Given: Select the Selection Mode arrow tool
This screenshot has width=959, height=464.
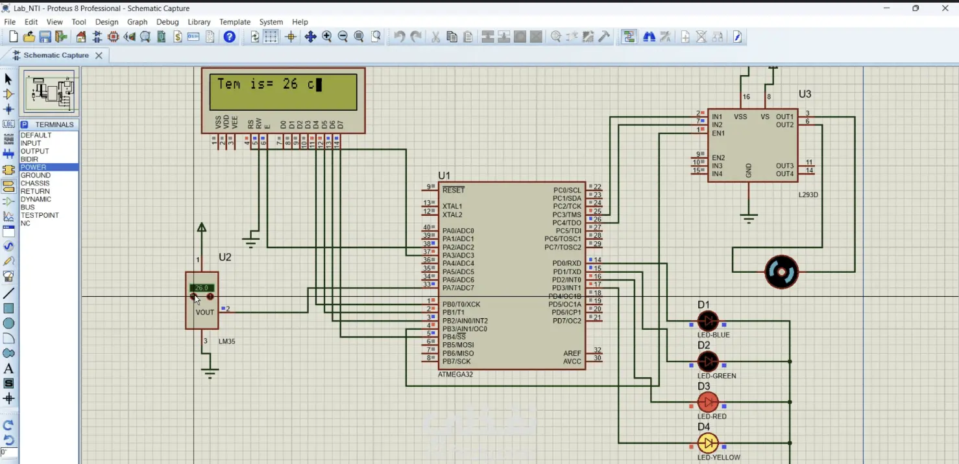Looking at the screenshot, I should click(8, 79).
